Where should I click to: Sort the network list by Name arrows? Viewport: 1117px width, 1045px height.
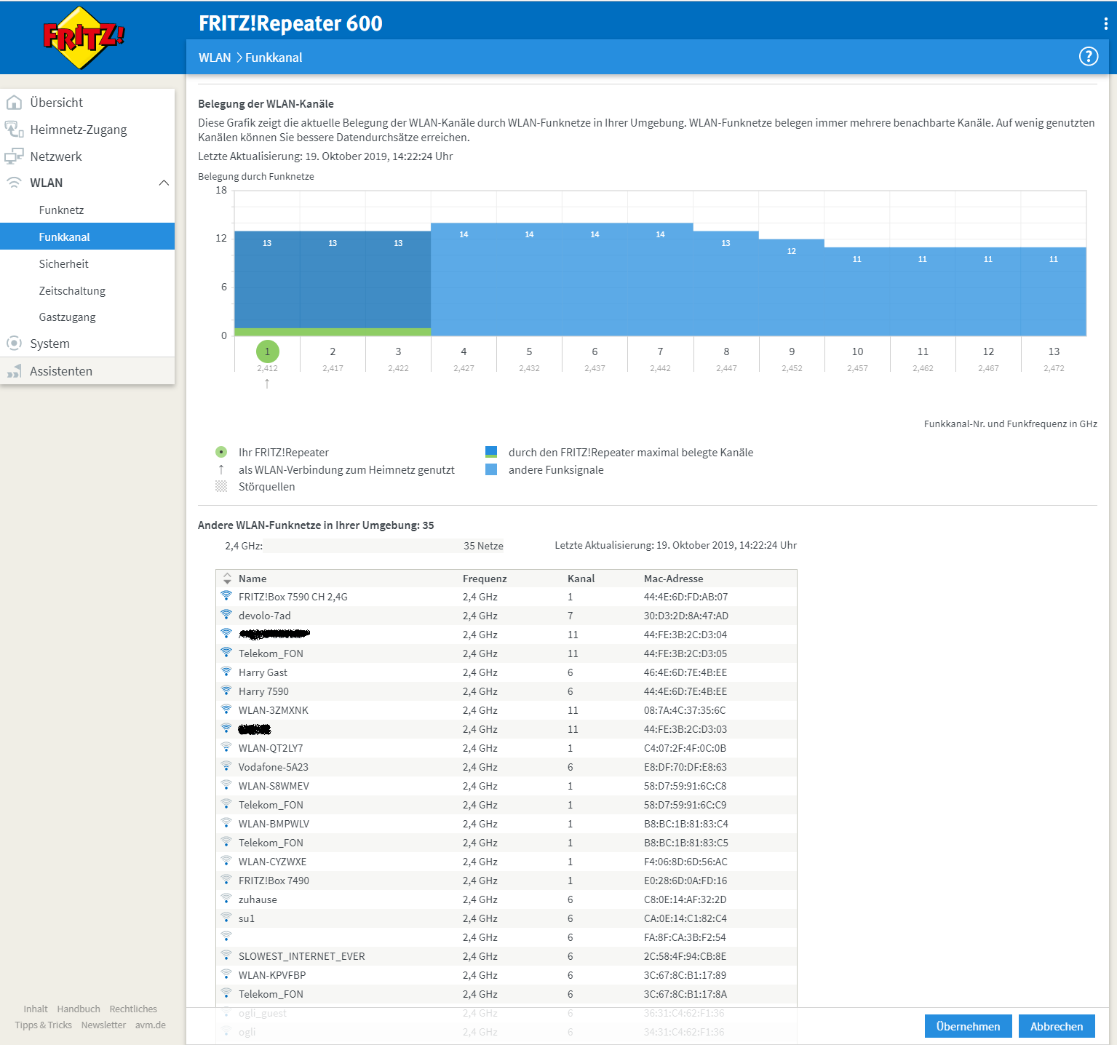click(227, 579)
